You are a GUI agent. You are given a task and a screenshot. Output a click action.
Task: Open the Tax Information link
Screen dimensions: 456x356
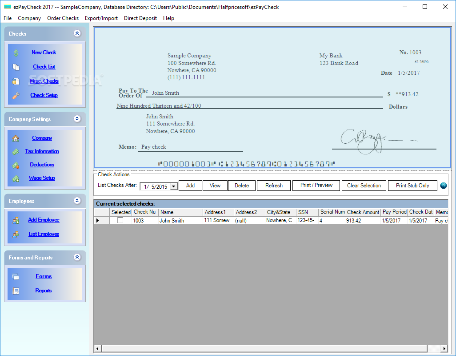coord(42,151)
